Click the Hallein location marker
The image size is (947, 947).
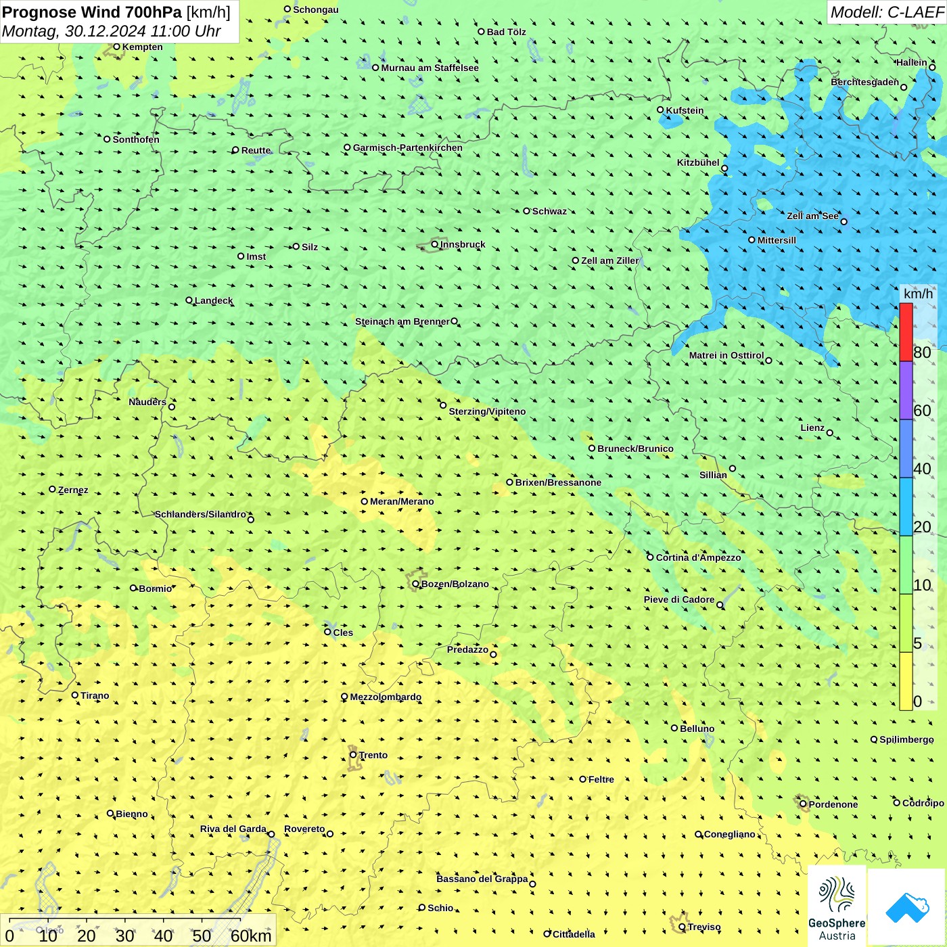(932, 67)
